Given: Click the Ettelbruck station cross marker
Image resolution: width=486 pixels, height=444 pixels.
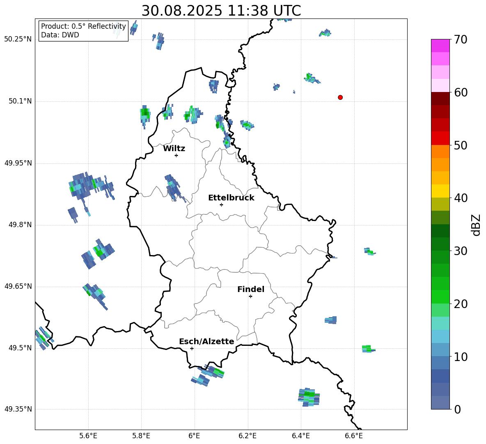Looking at the screenshot, I should 221,205.
